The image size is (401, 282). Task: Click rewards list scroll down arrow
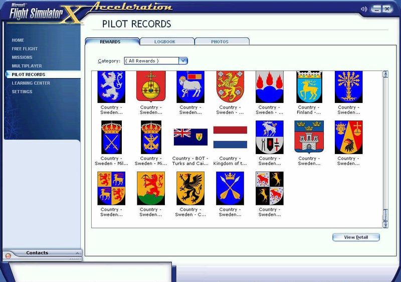(x=385, y=224)
